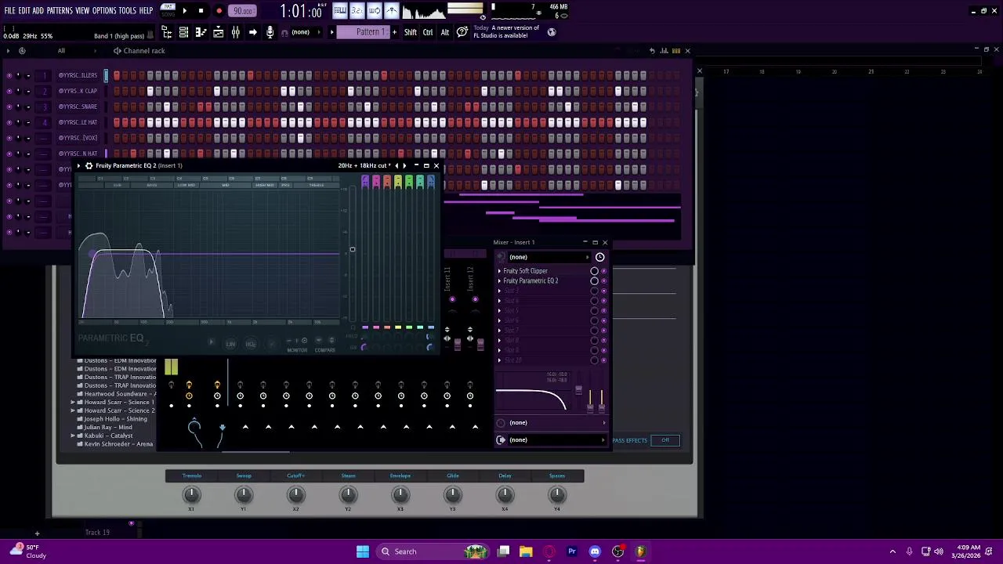Image resolution: width=1003 pixels, height=564 pixels.
Task: Mute the @YYRSC..SNARE channel LED
Action: [9, 107]
